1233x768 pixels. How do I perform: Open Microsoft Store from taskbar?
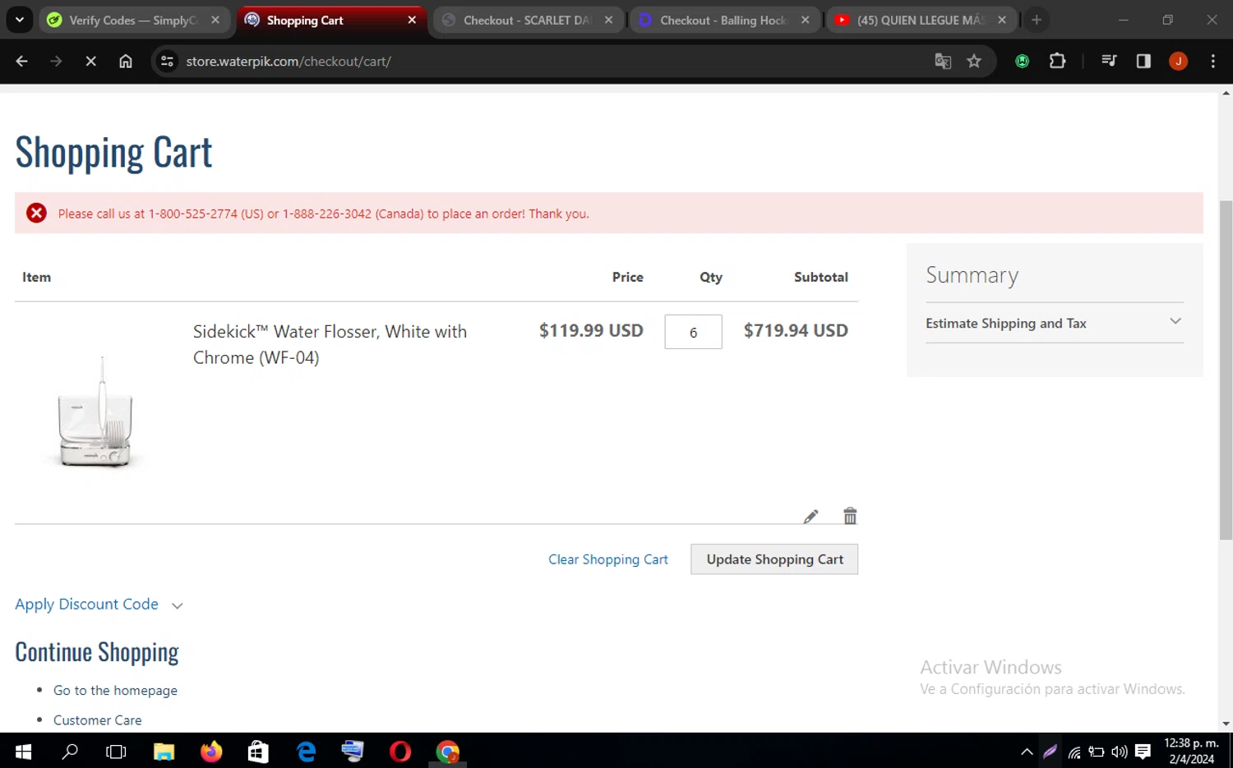[x=258, y=752]
